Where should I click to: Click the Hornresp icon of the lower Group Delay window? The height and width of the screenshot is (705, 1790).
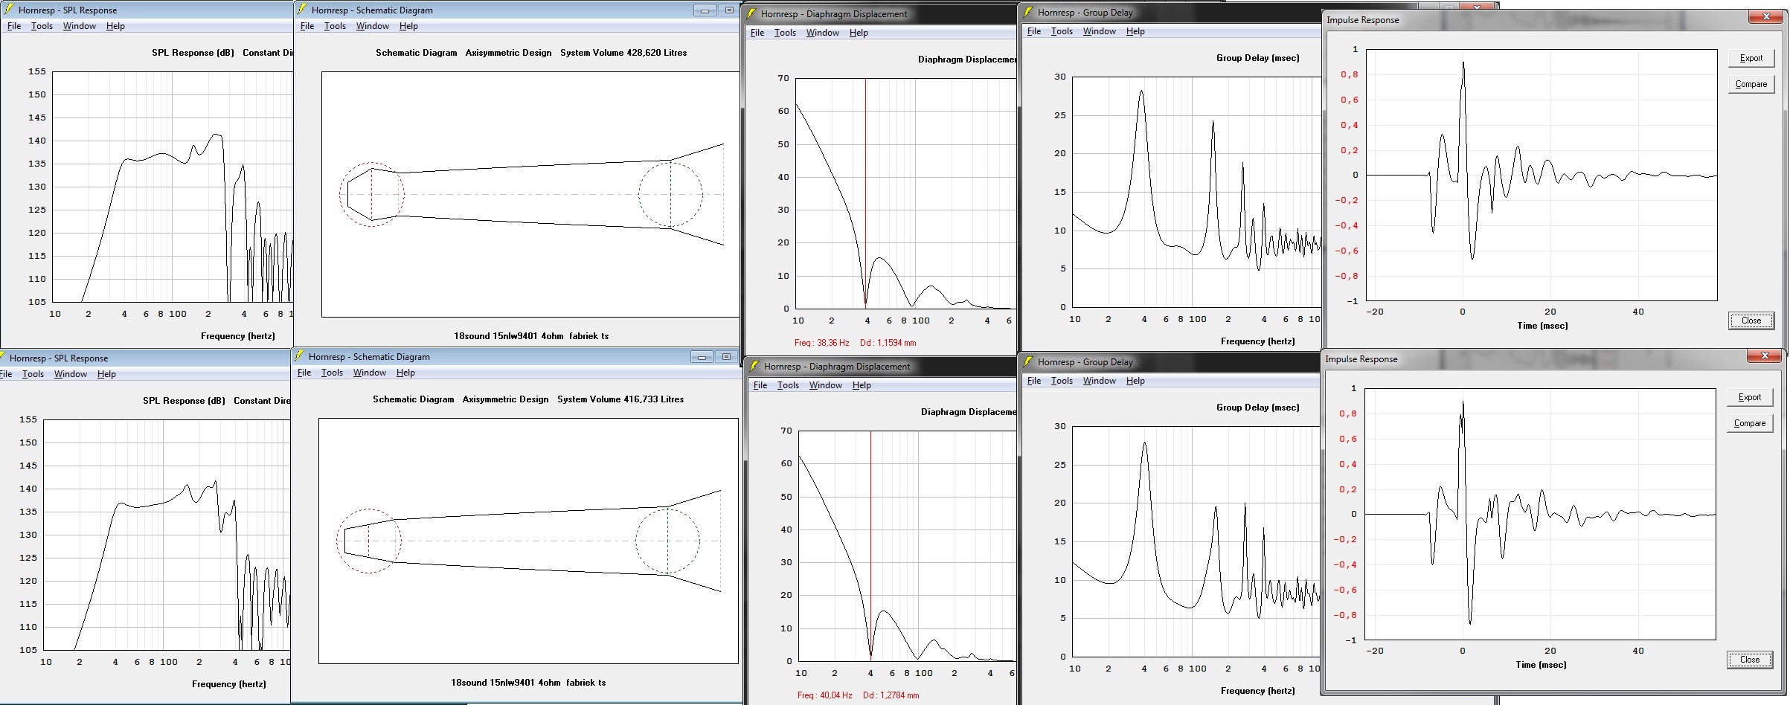pos(1028,362)
